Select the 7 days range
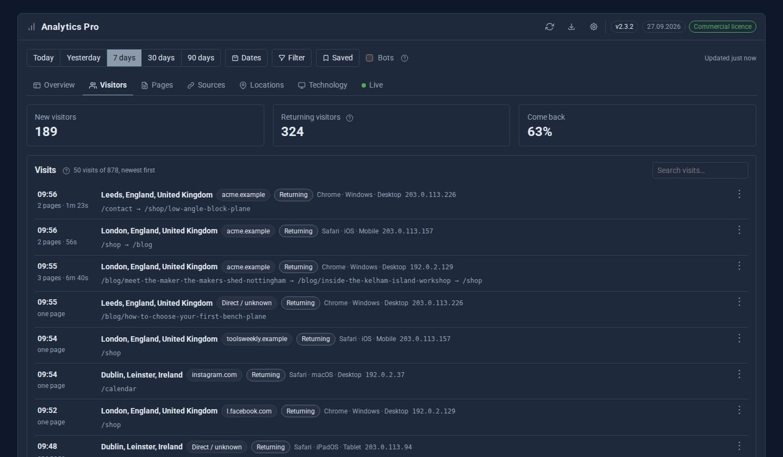783x457 pixels. point(124,58)
